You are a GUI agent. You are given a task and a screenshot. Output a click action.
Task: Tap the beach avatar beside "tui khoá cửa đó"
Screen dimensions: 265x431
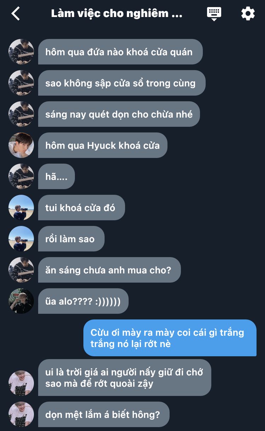(x=21, y=208)
